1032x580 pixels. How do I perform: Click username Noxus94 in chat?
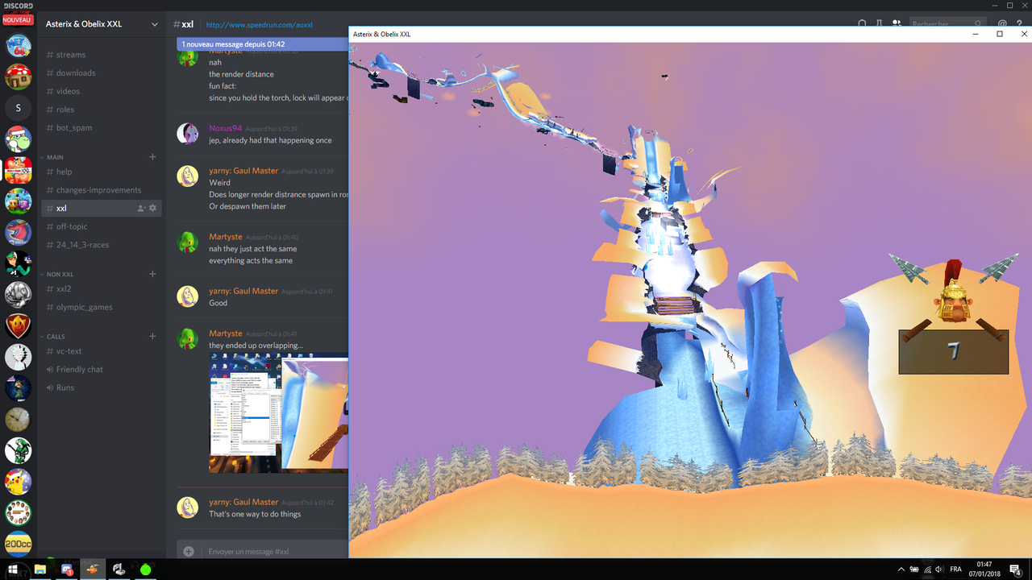click(x=225, y=128)
